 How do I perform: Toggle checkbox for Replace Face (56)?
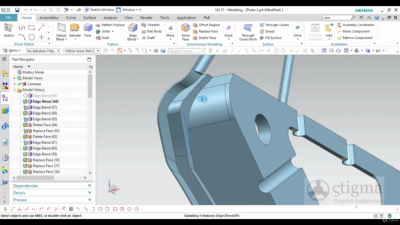pos(25,172)
